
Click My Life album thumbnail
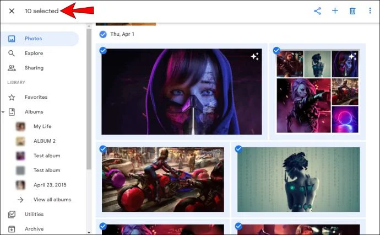click(20, 126)
